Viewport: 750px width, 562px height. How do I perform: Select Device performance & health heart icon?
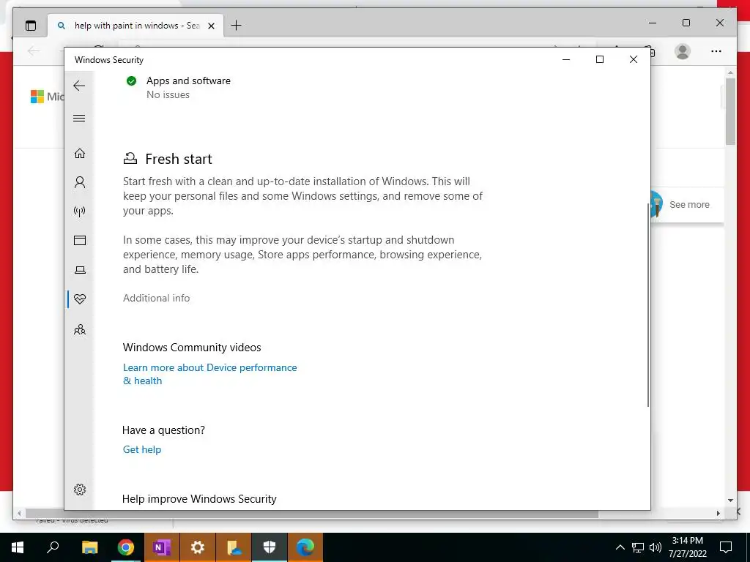80,299
